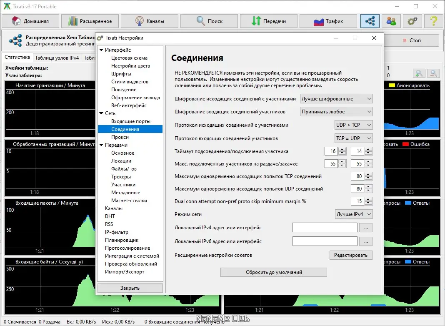Click the timeout spinner field showing 16
The width and height of the screenshot is (445, 326).
pos(332,151)
